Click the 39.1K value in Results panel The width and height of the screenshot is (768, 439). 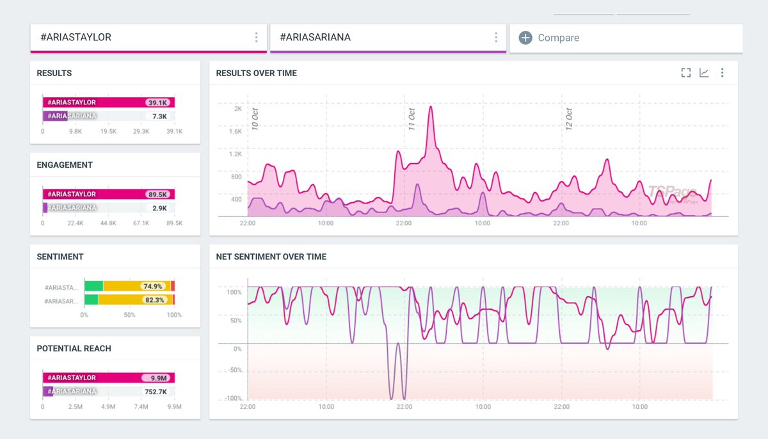(157, 102)
